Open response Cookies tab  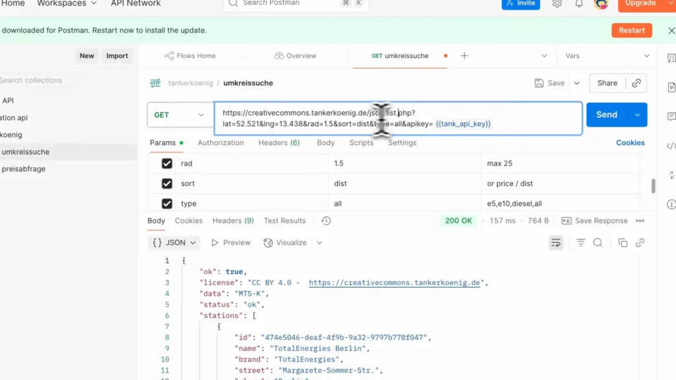[189, 220]
